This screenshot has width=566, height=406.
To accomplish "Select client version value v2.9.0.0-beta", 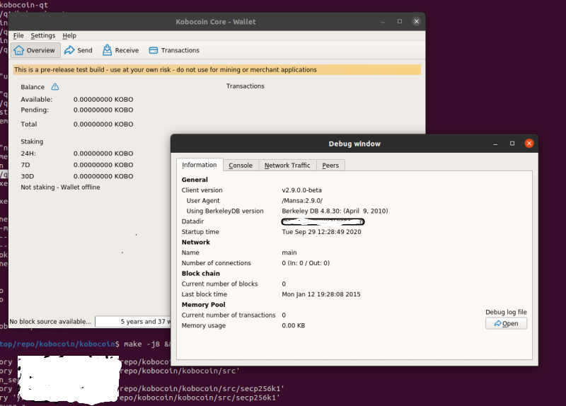I will click(x=302, y=190).
